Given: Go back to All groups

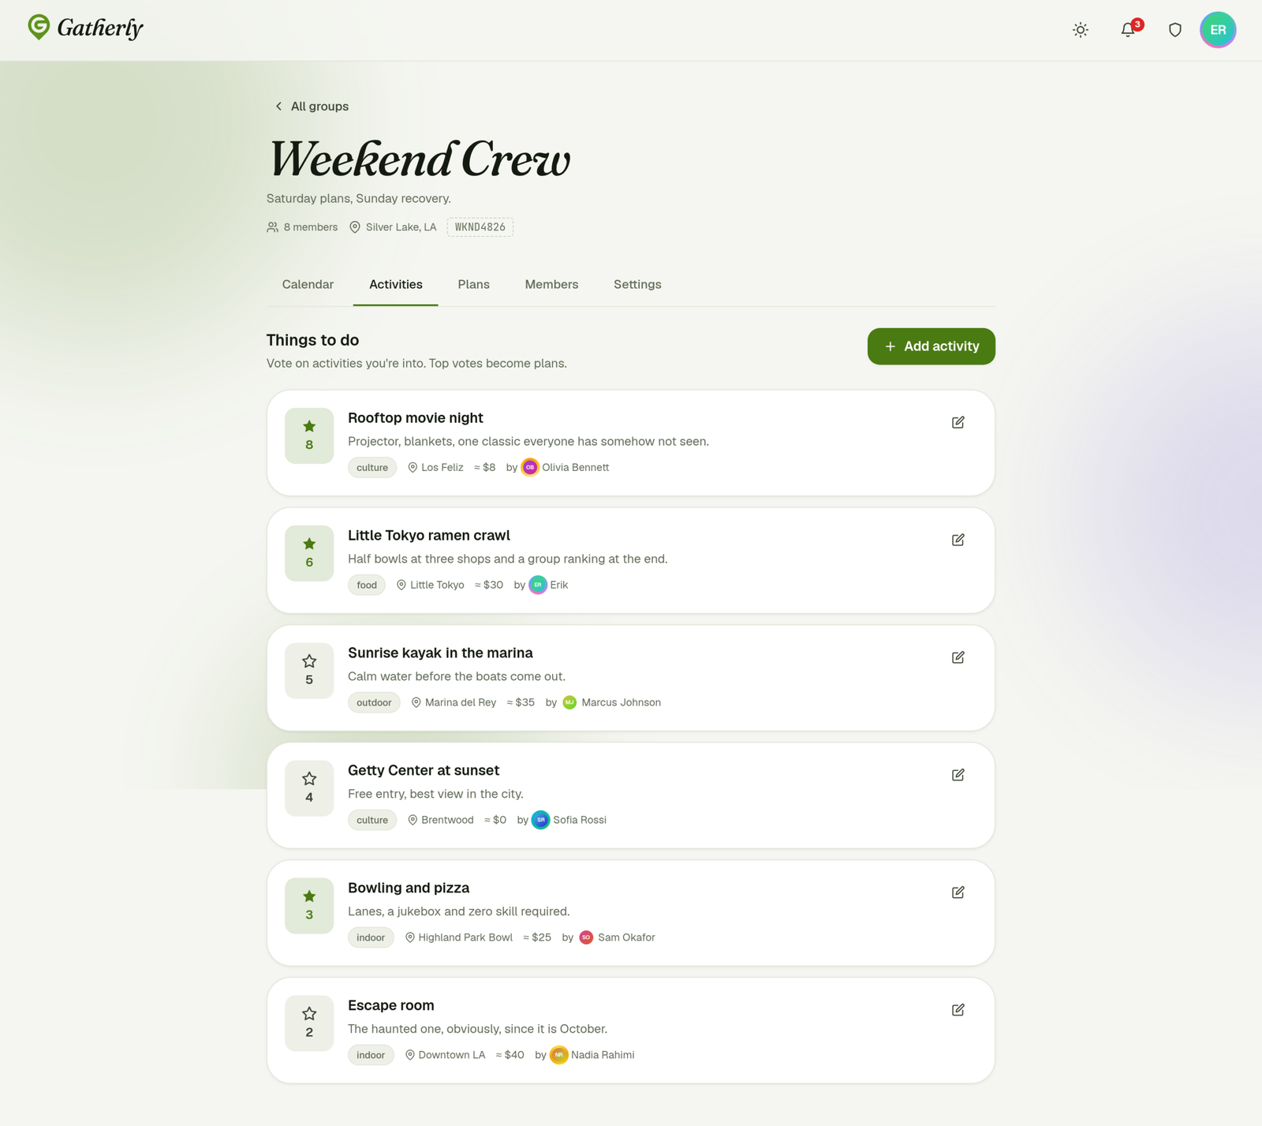Looking at the screenshot, I should tap(312, 107).
